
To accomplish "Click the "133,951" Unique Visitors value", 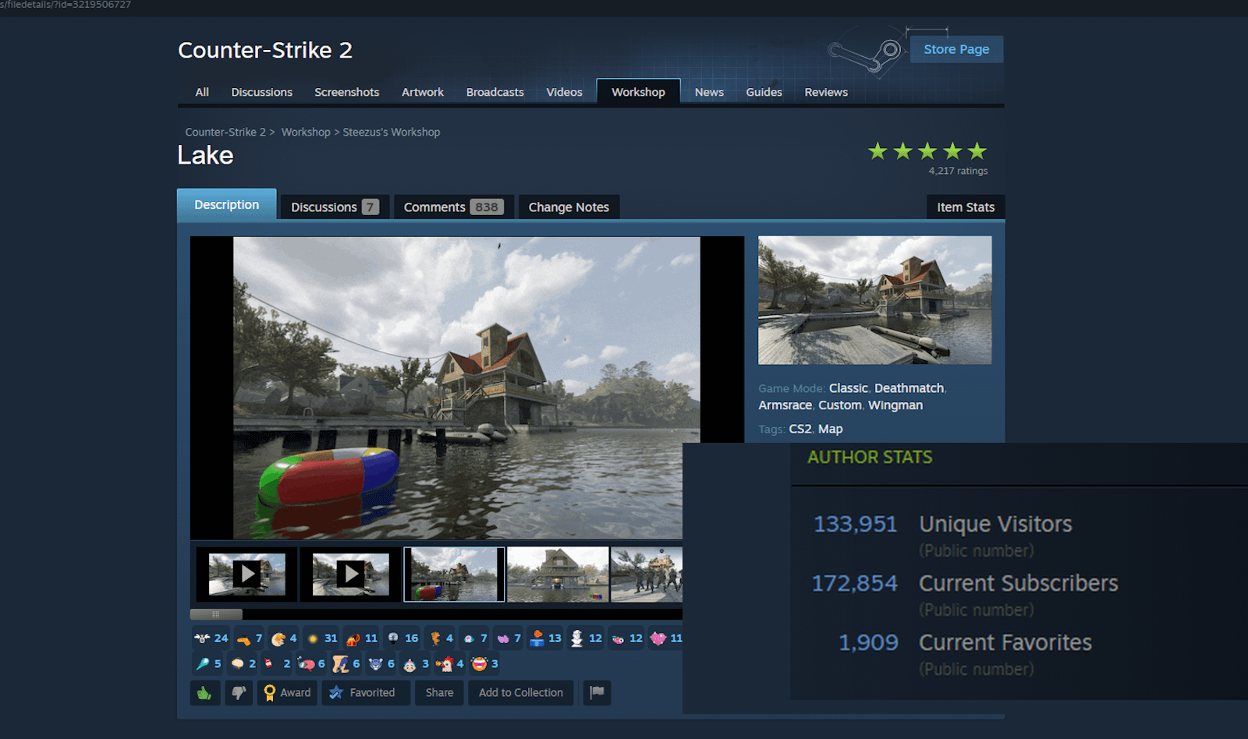I will (856, 524).
